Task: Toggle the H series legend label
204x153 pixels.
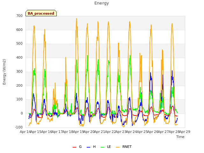Action: pos(94,147)
